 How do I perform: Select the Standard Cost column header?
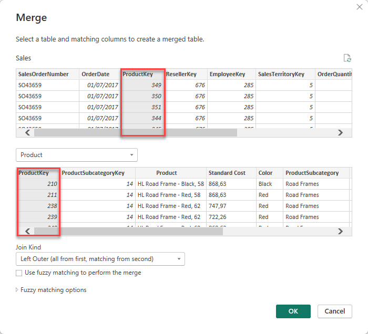[x=227, y=173]
